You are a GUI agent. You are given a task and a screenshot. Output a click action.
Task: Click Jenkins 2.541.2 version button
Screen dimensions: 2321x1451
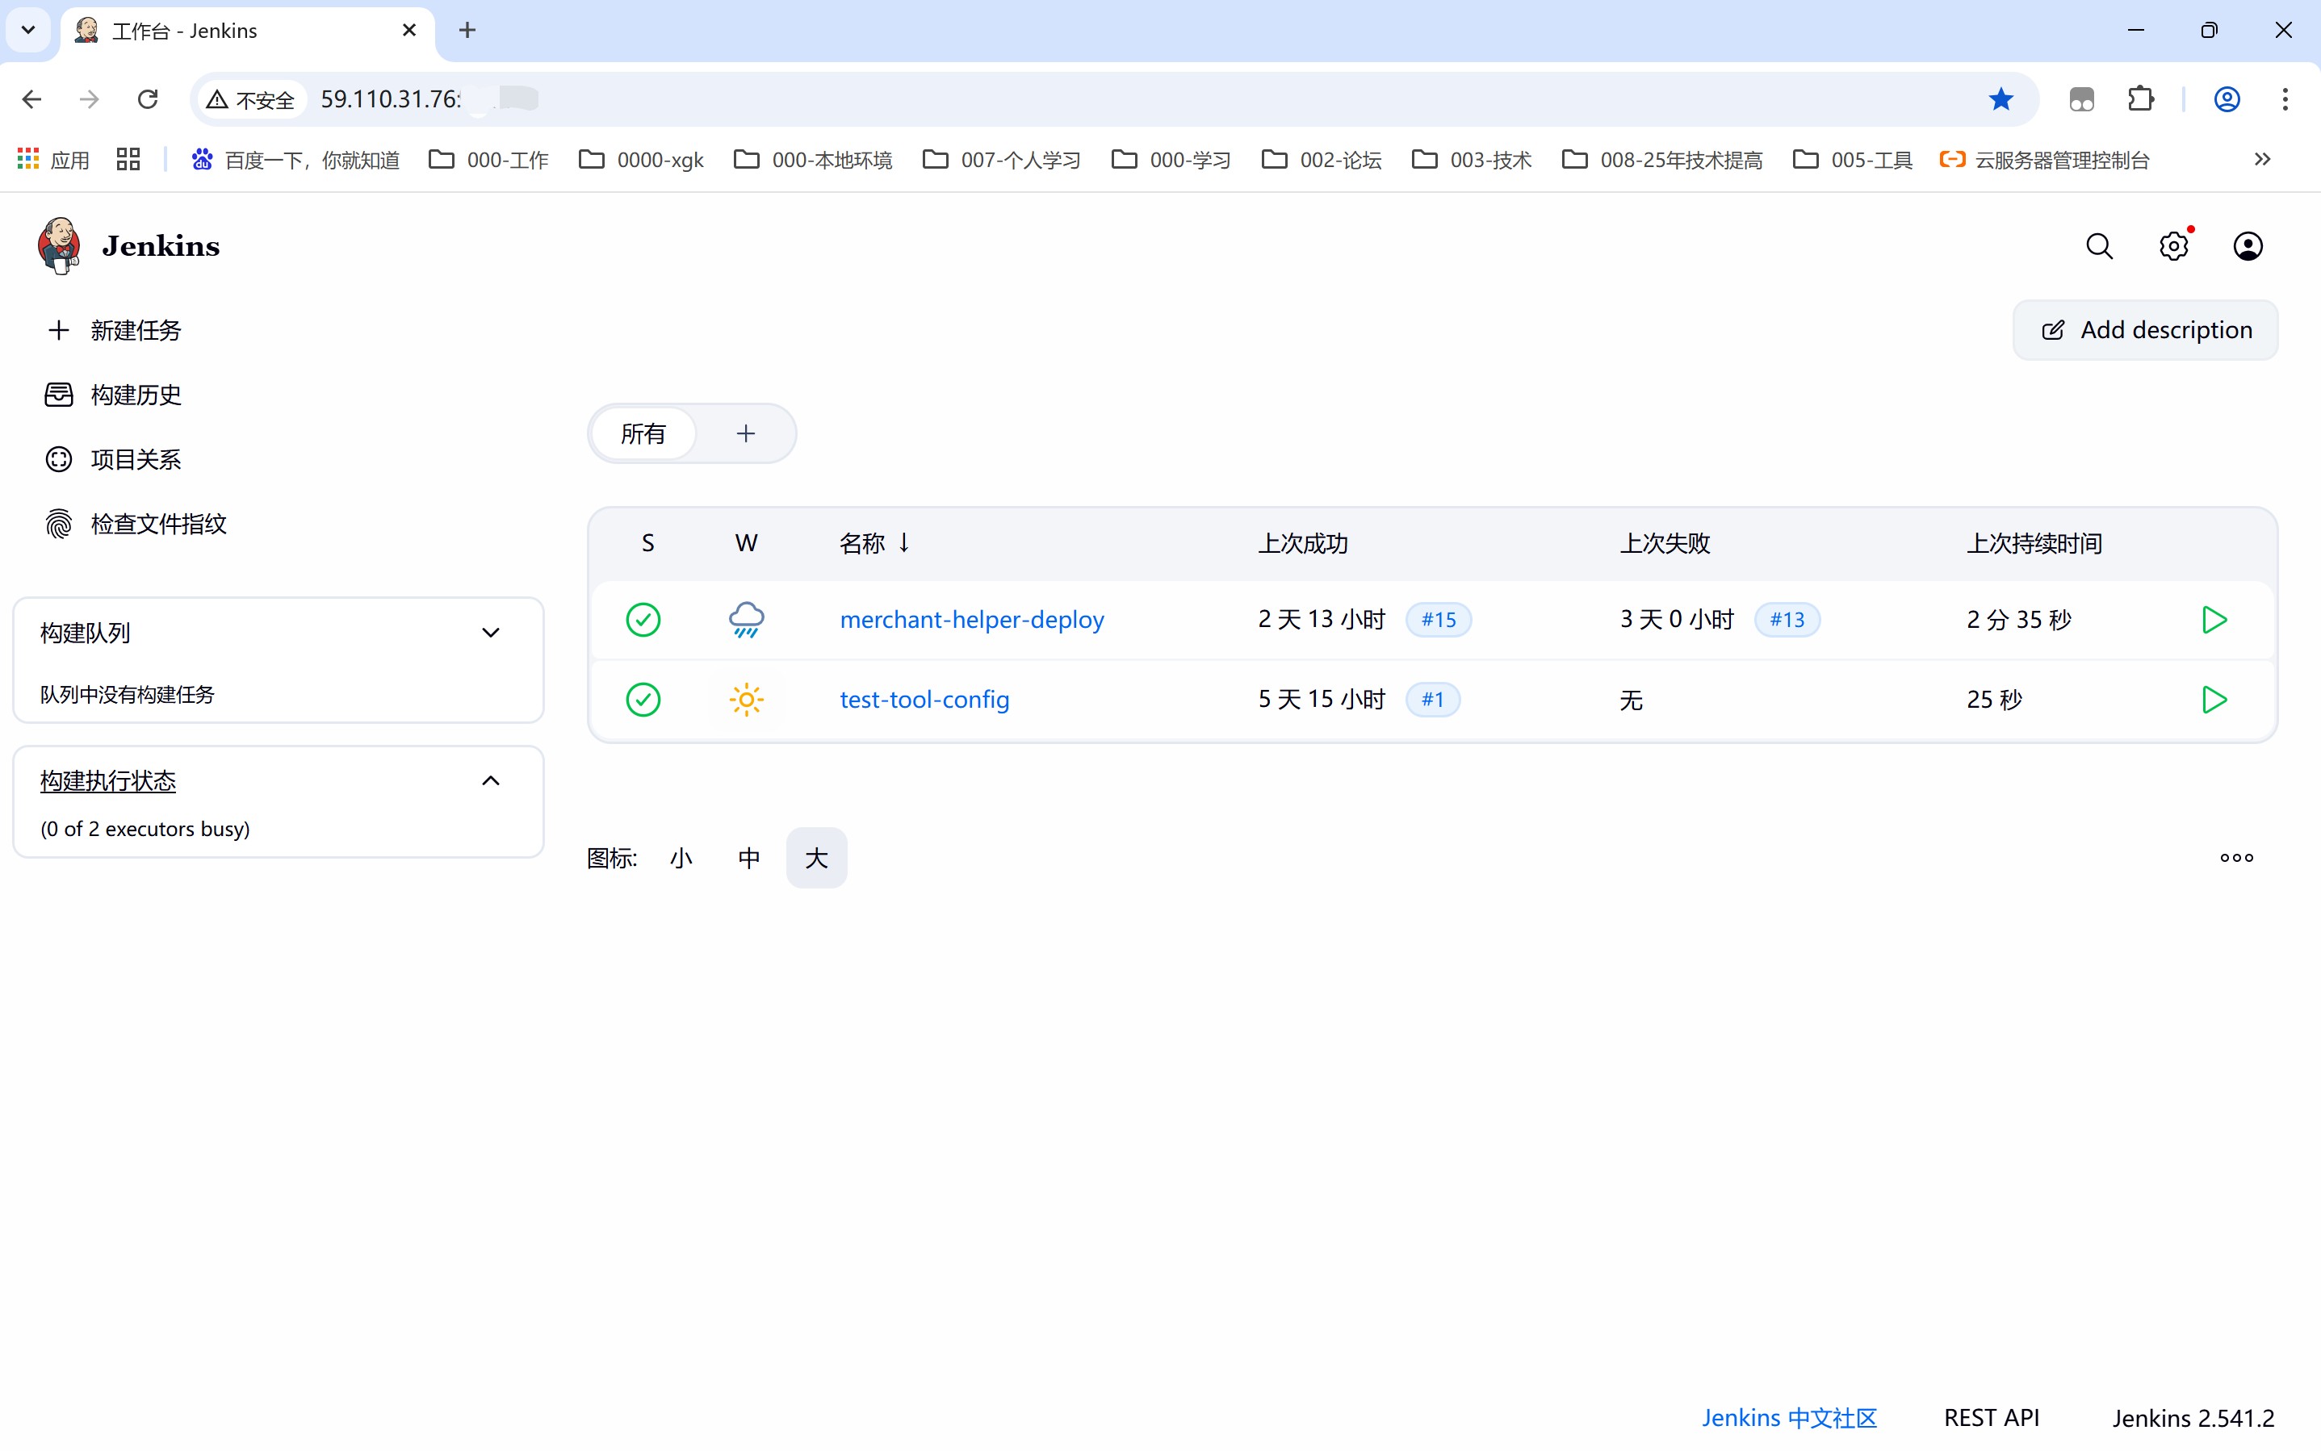[2193, 1417]
